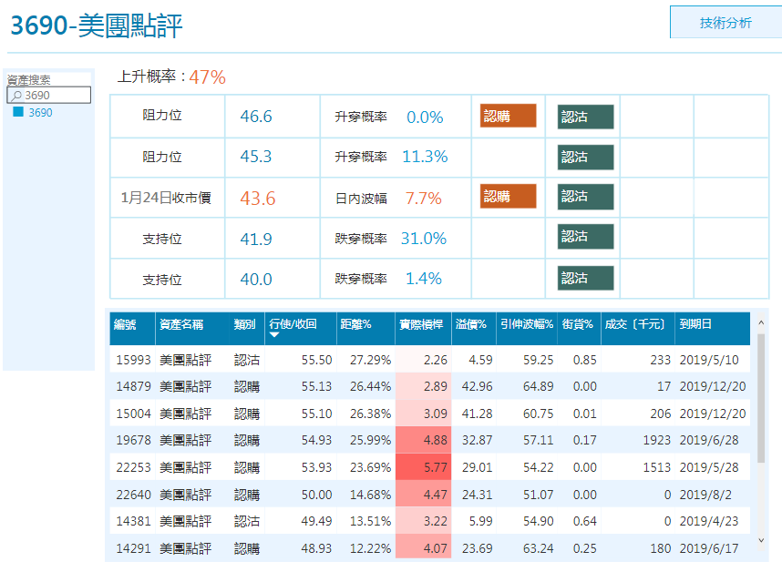The height and width of the screenshot is (572, 782).
Task: Click sort arrow under 行使/收回 header
Action: point(274,335)
